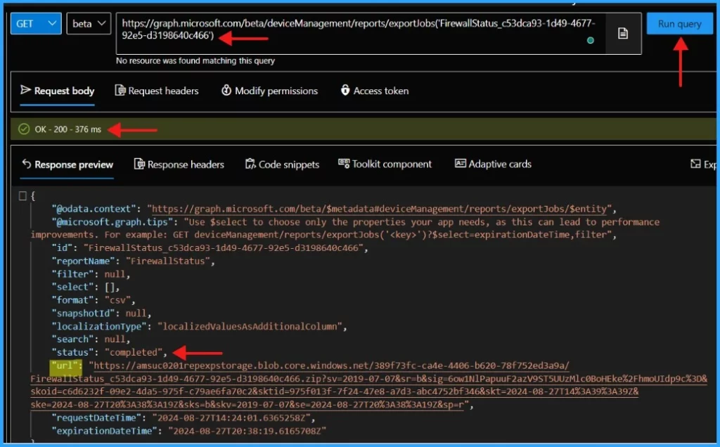Click the "search": null line
The image size is (720, 447).
[x=91, y=339]
